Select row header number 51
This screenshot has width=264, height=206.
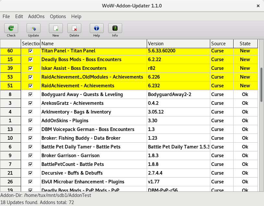pos(10,86)
